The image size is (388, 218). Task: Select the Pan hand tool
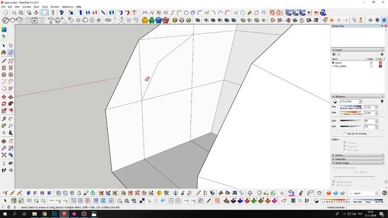coord(11,141)
